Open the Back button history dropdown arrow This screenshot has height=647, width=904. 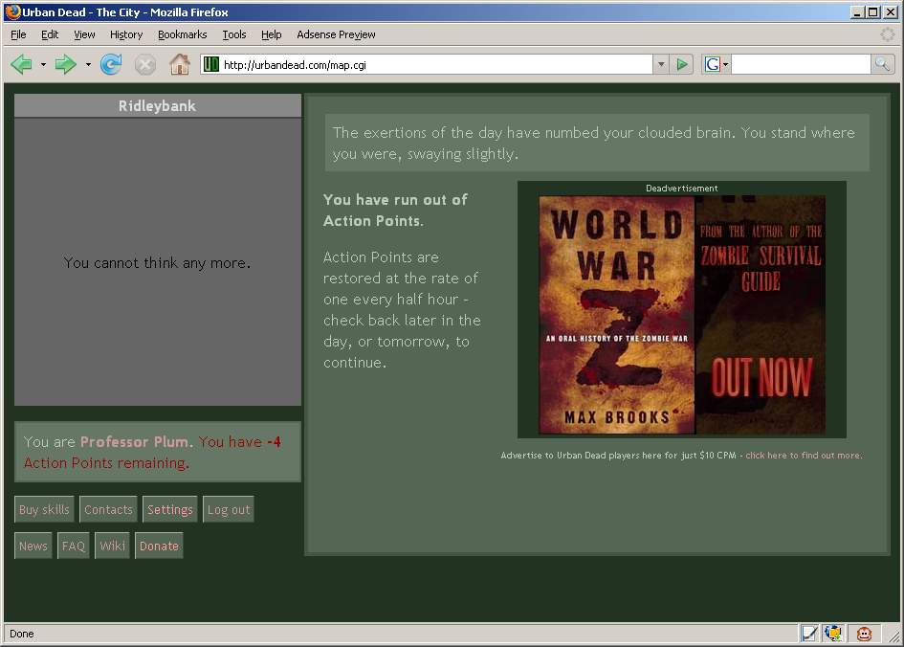[43, 64]
